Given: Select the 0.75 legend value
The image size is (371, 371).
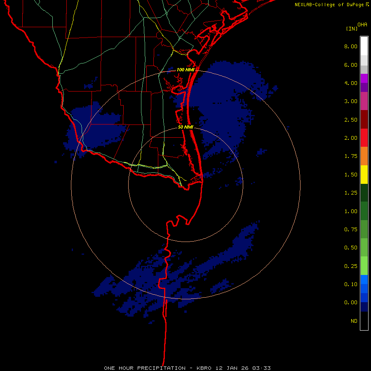Looking at the screenshot, I should pos(351,230).
